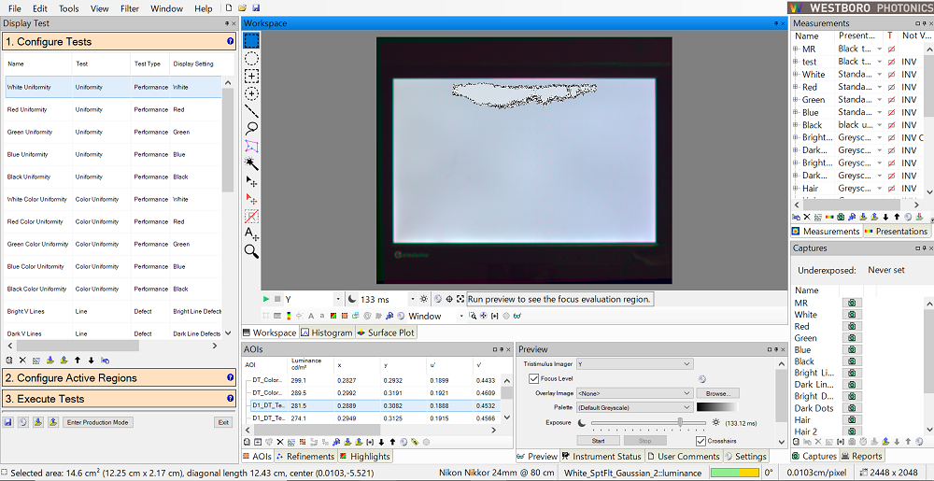Select the polygon AOI tool
934x481 pixels.
pyautogui.click(x=251, y=146)
